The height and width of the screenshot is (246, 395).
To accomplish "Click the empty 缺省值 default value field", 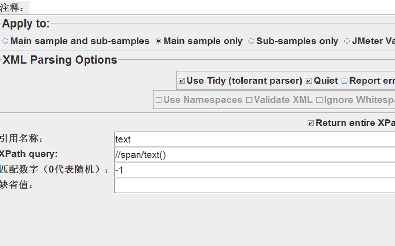I will 255,186.
